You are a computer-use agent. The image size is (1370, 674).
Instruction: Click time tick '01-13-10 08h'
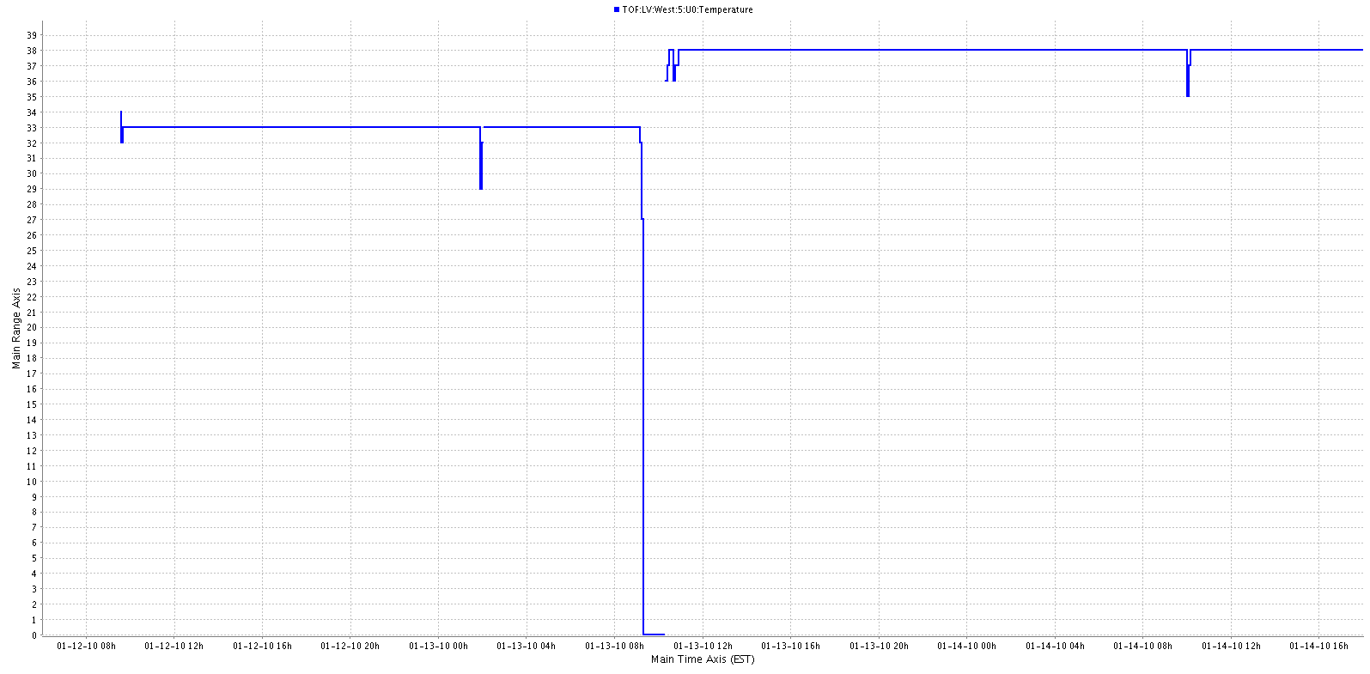click(x=615, y=646)
